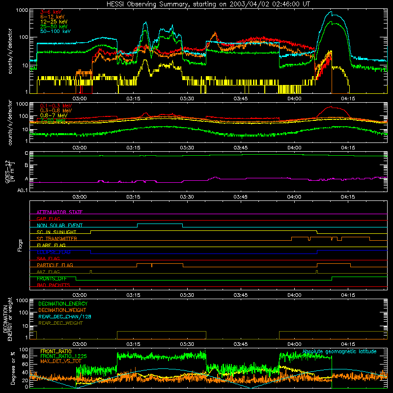Click the A0.1 tick label on GOES axis
The height and width of the screenshot is (393, 393).
(x=23, y=191)
